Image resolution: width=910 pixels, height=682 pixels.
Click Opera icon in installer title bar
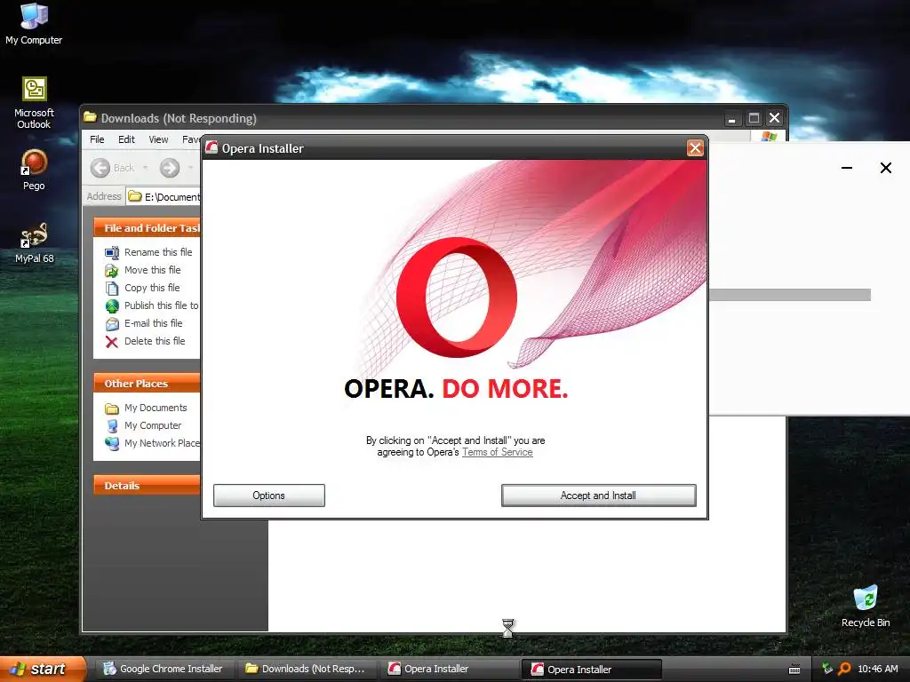[212, 148]
